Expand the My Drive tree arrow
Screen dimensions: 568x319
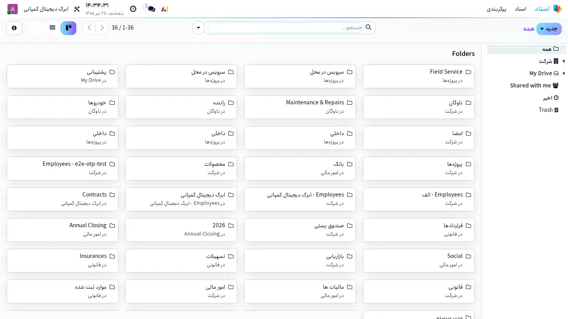[x=564, y=73]
